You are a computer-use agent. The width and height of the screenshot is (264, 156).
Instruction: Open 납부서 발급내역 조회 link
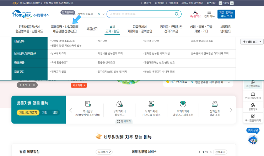click(x=202, y=41)
